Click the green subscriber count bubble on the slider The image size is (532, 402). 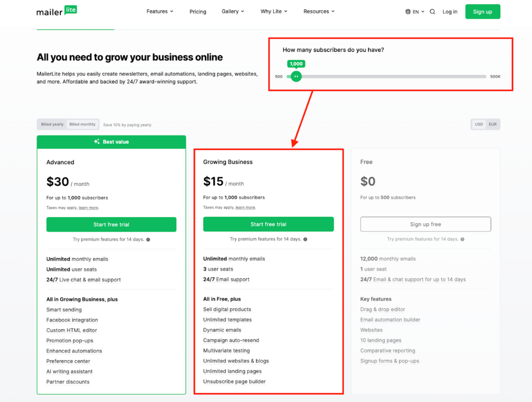click(296, 63)
